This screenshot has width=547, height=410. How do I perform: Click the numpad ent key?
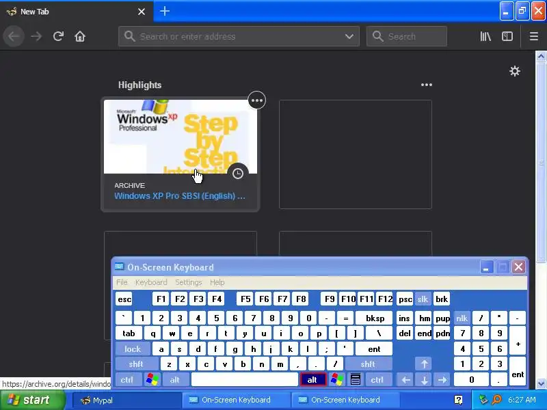coord(518,371)
